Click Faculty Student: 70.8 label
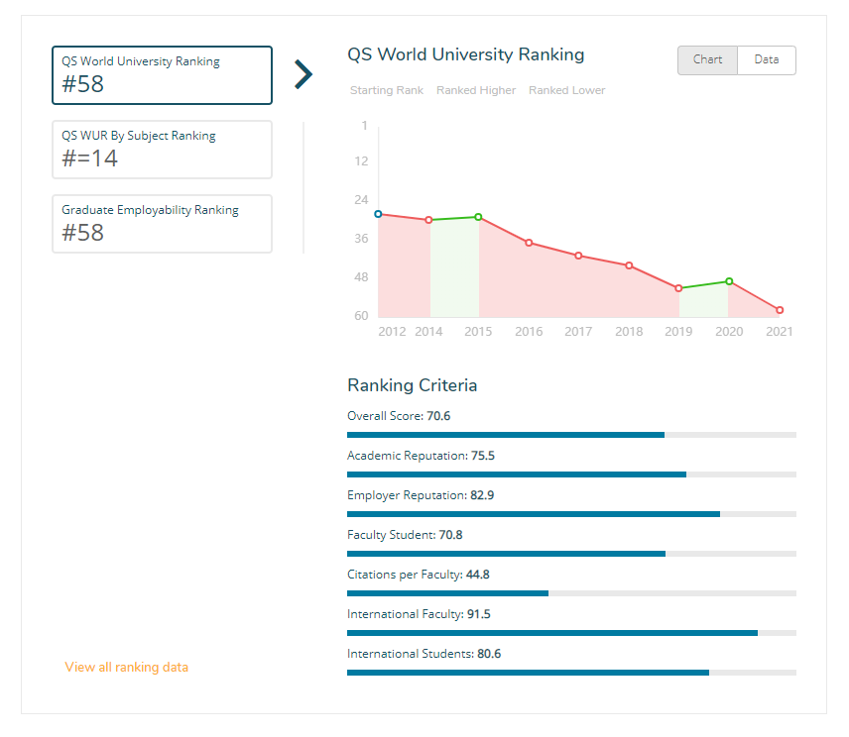 (405, 535)
